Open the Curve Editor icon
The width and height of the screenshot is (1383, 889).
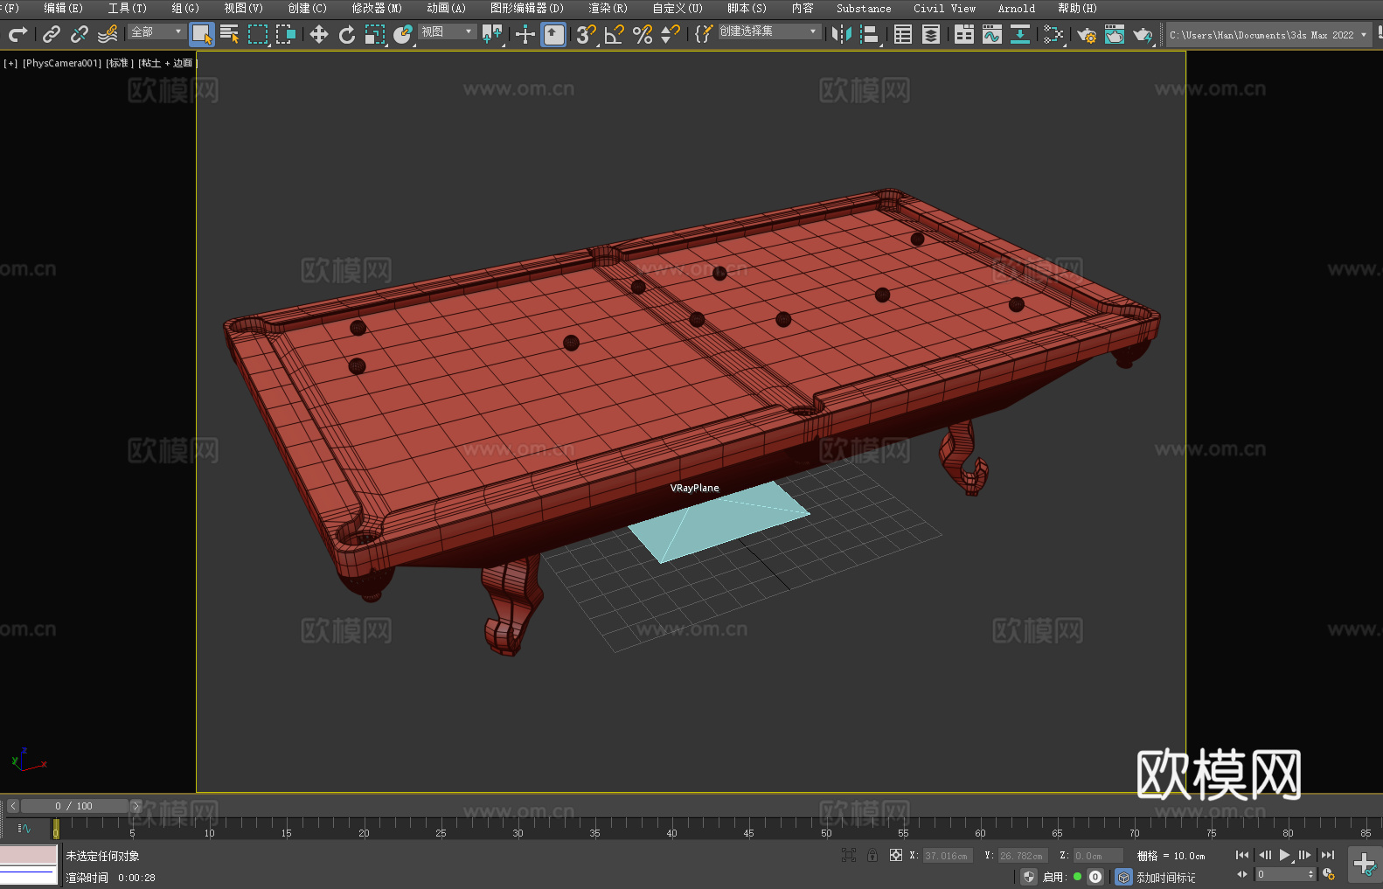[x=991, y=34]
